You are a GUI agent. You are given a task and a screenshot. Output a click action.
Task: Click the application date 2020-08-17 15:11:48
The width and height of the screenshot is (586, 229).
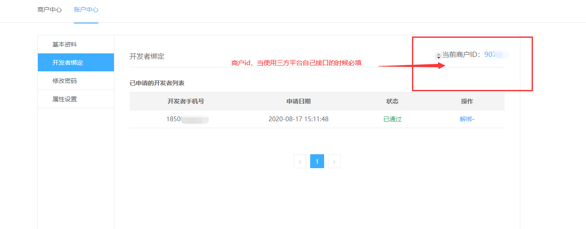click(x=298, y=119)
